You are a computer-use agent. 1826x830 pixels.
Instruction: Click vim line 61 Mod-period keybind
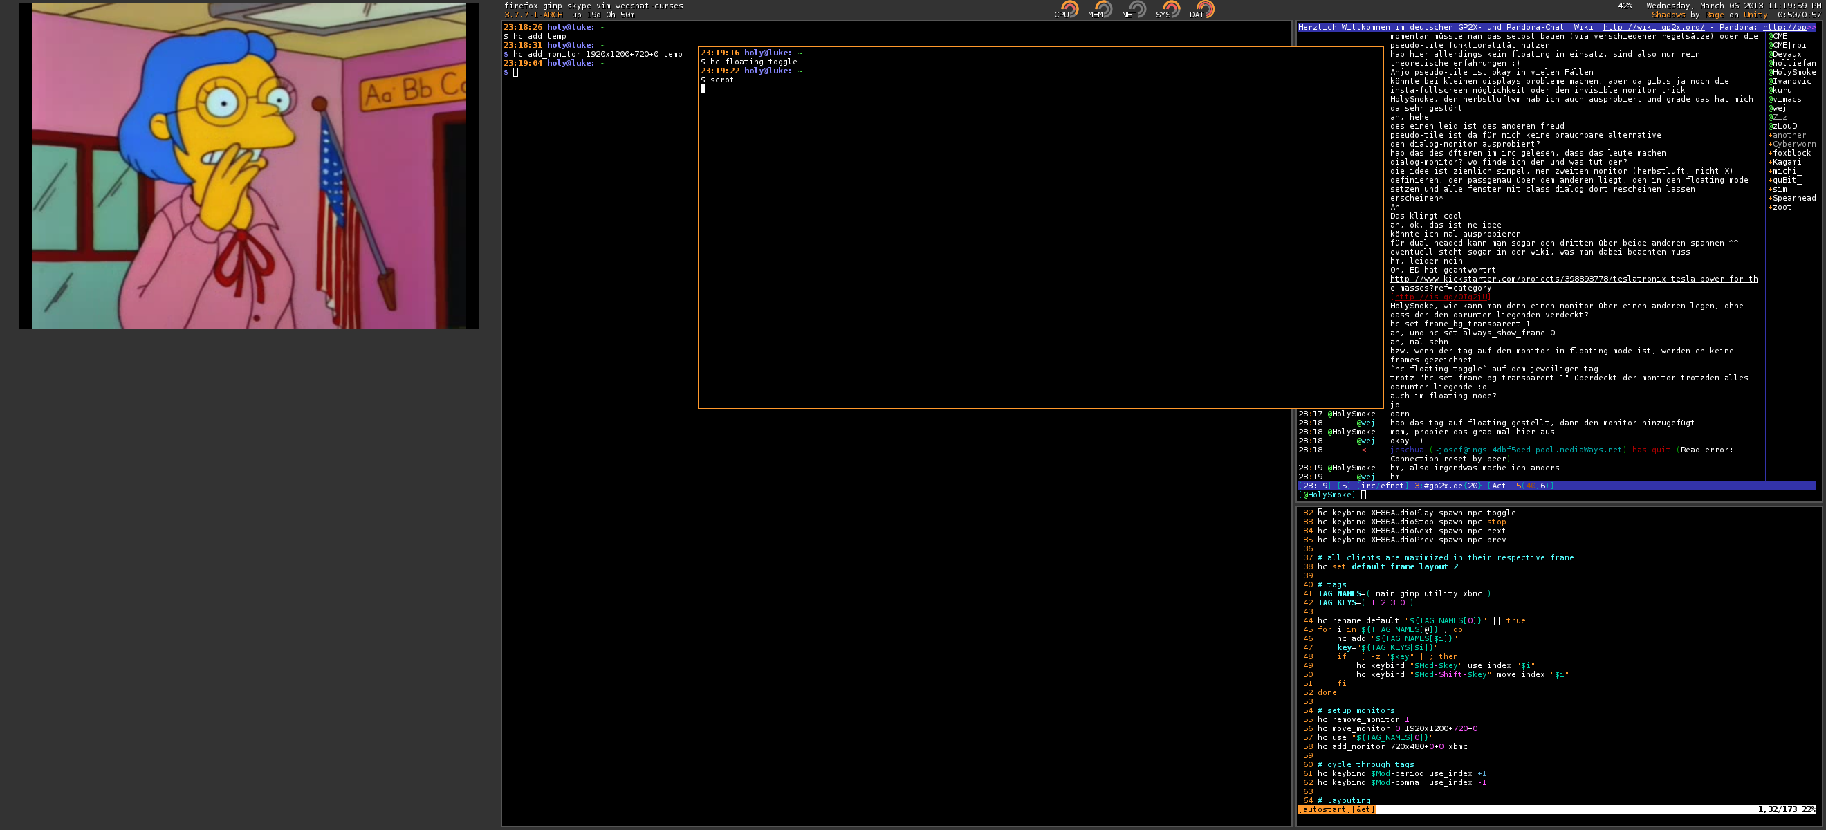[1402, 773]
